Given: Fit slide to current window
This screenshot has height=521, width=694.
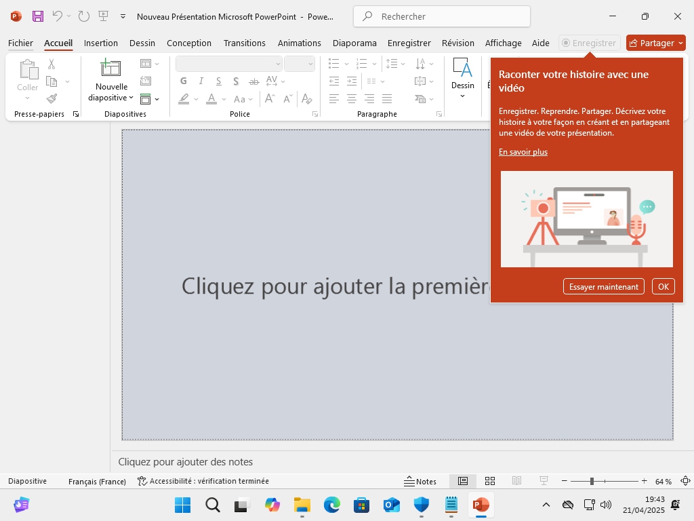Looking at the screenshot, I should pyautogui.click(x=685, y=481).
